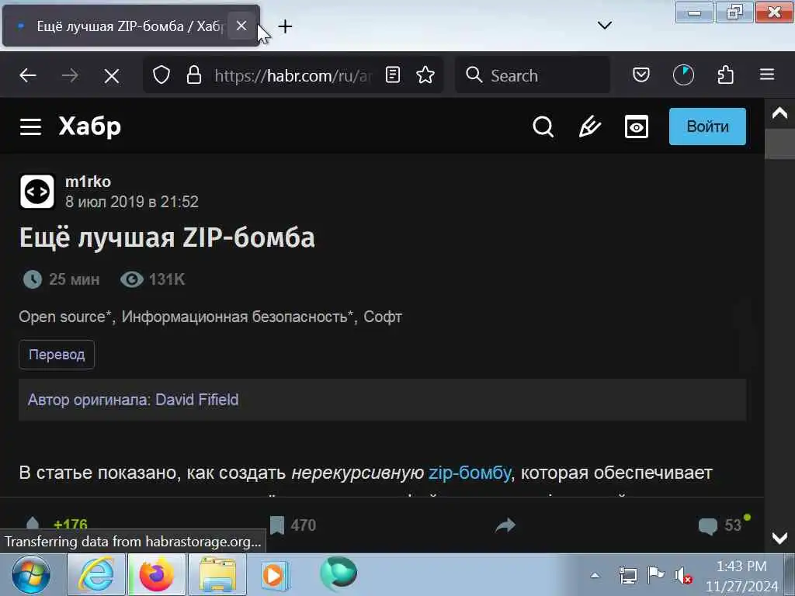The image size is (795, 596).
Task: Click the Show desktop strip
Action: 790,575
